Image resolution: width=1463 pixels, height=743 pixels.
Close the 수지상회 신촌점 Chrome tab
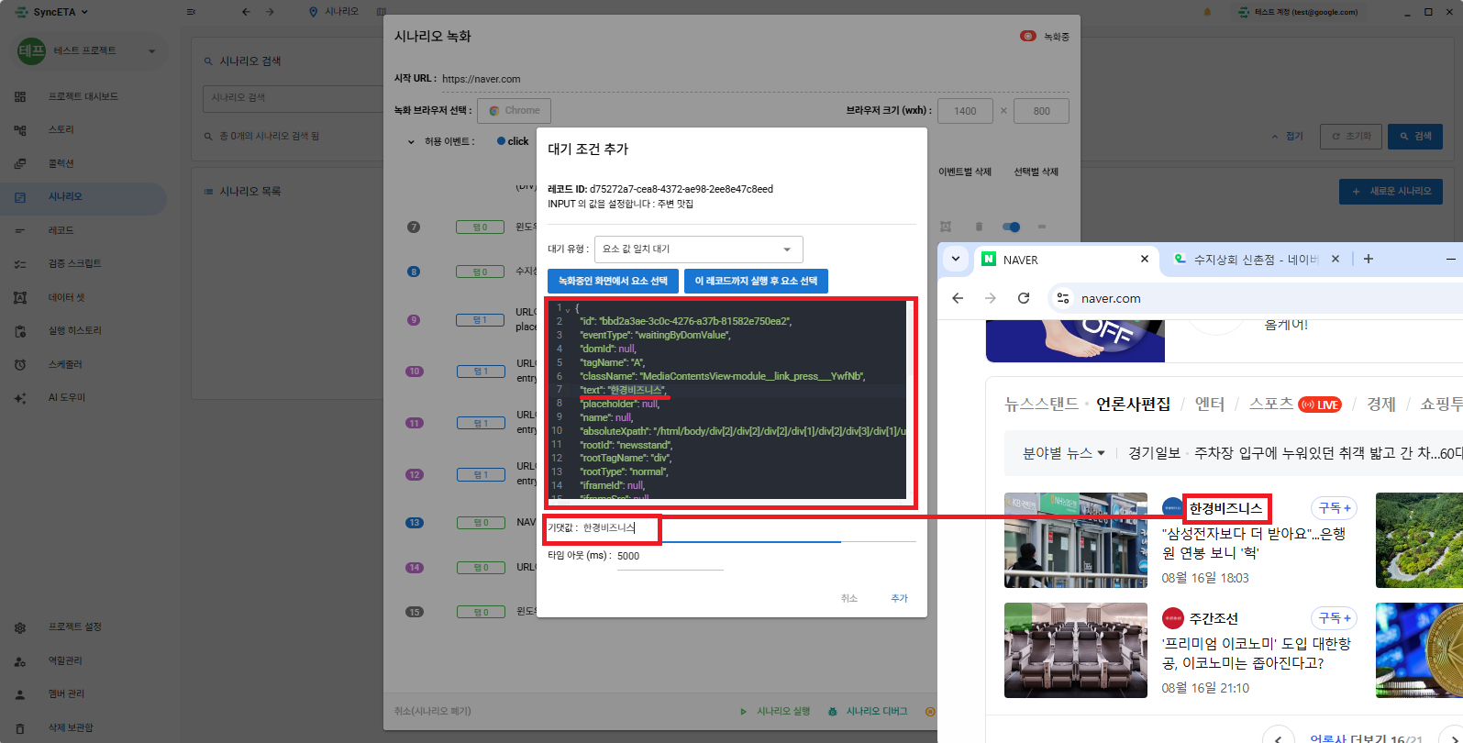click(x=1336, y=259)
